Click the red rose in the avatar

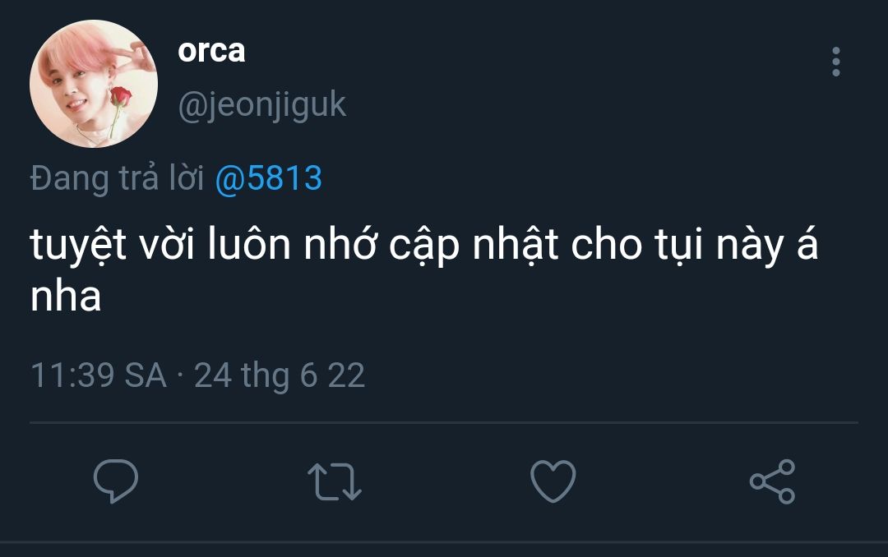120,95
